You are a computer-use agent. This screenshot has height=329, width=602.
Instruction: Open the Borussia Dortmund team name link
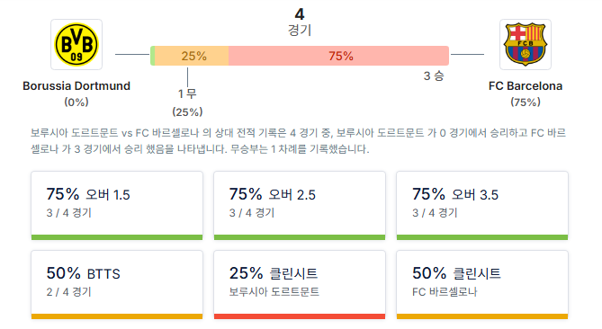pyautogui.click(x=76, y=86)
